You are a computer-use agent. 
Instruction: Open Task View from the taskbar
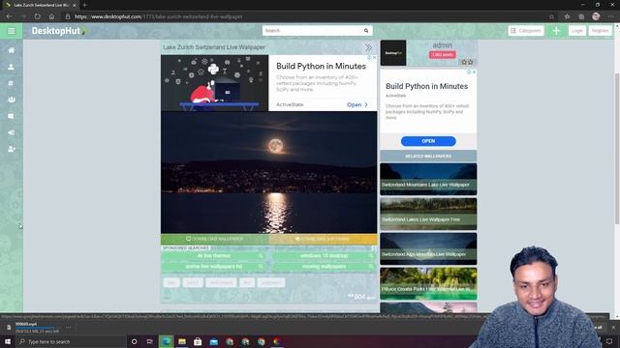pyautogui.click(x=150, y=341)
